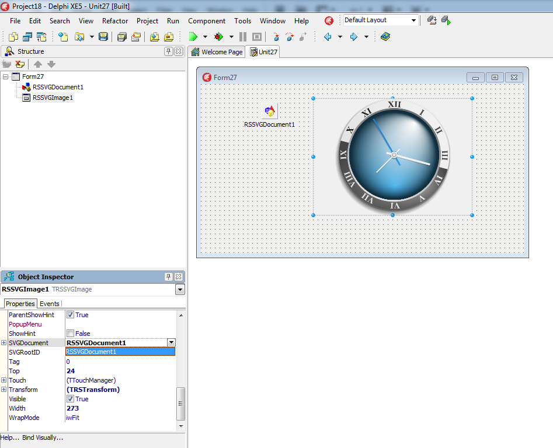The width and height of the screenshot is (553, 448).
Task: Open the Refactor menu
Action: (x=115, y=20)
